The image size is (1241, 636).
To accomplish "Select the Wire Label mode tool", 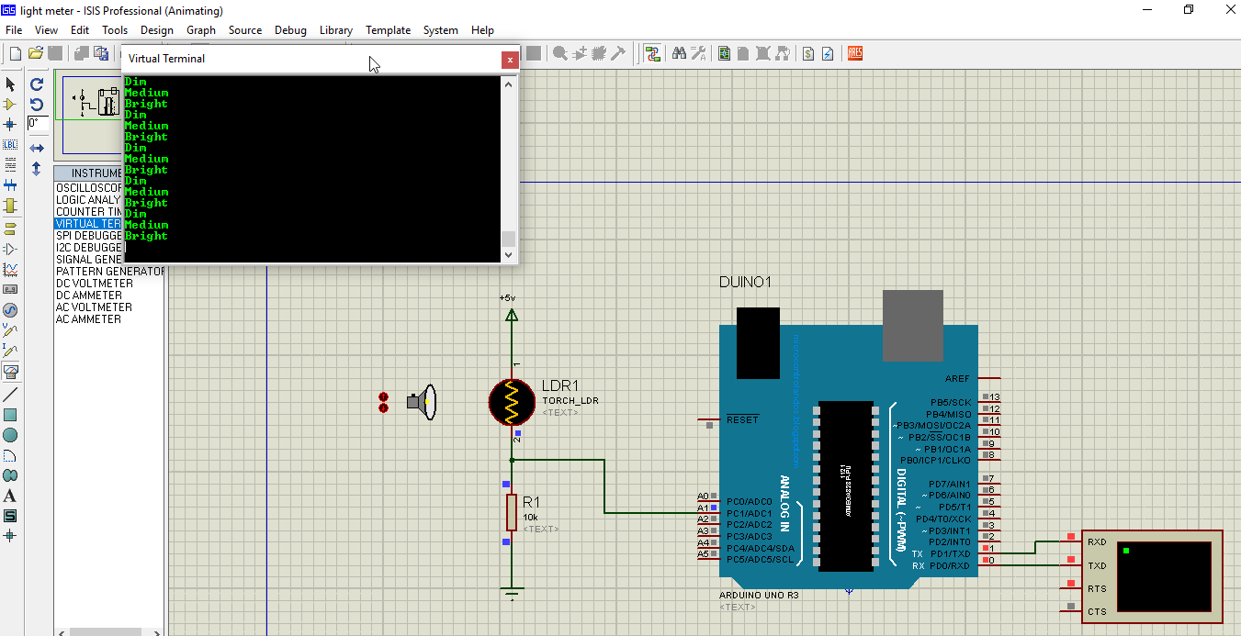I will point(10,144).
